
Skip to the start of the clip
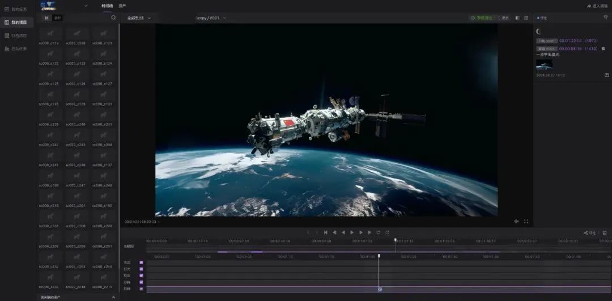[325, 232]
